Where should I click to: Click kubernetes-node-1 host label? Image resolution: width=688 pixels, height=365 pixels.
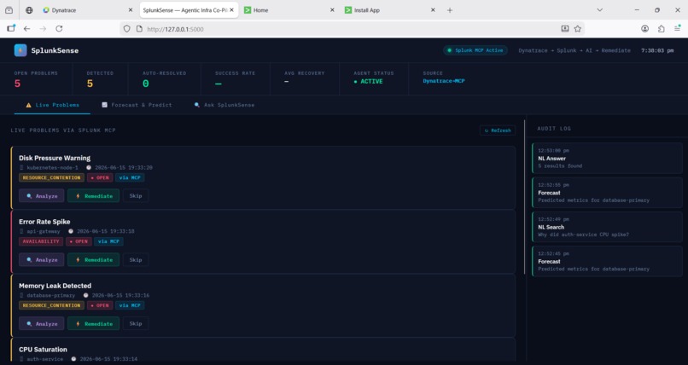(x=52, y=168)
